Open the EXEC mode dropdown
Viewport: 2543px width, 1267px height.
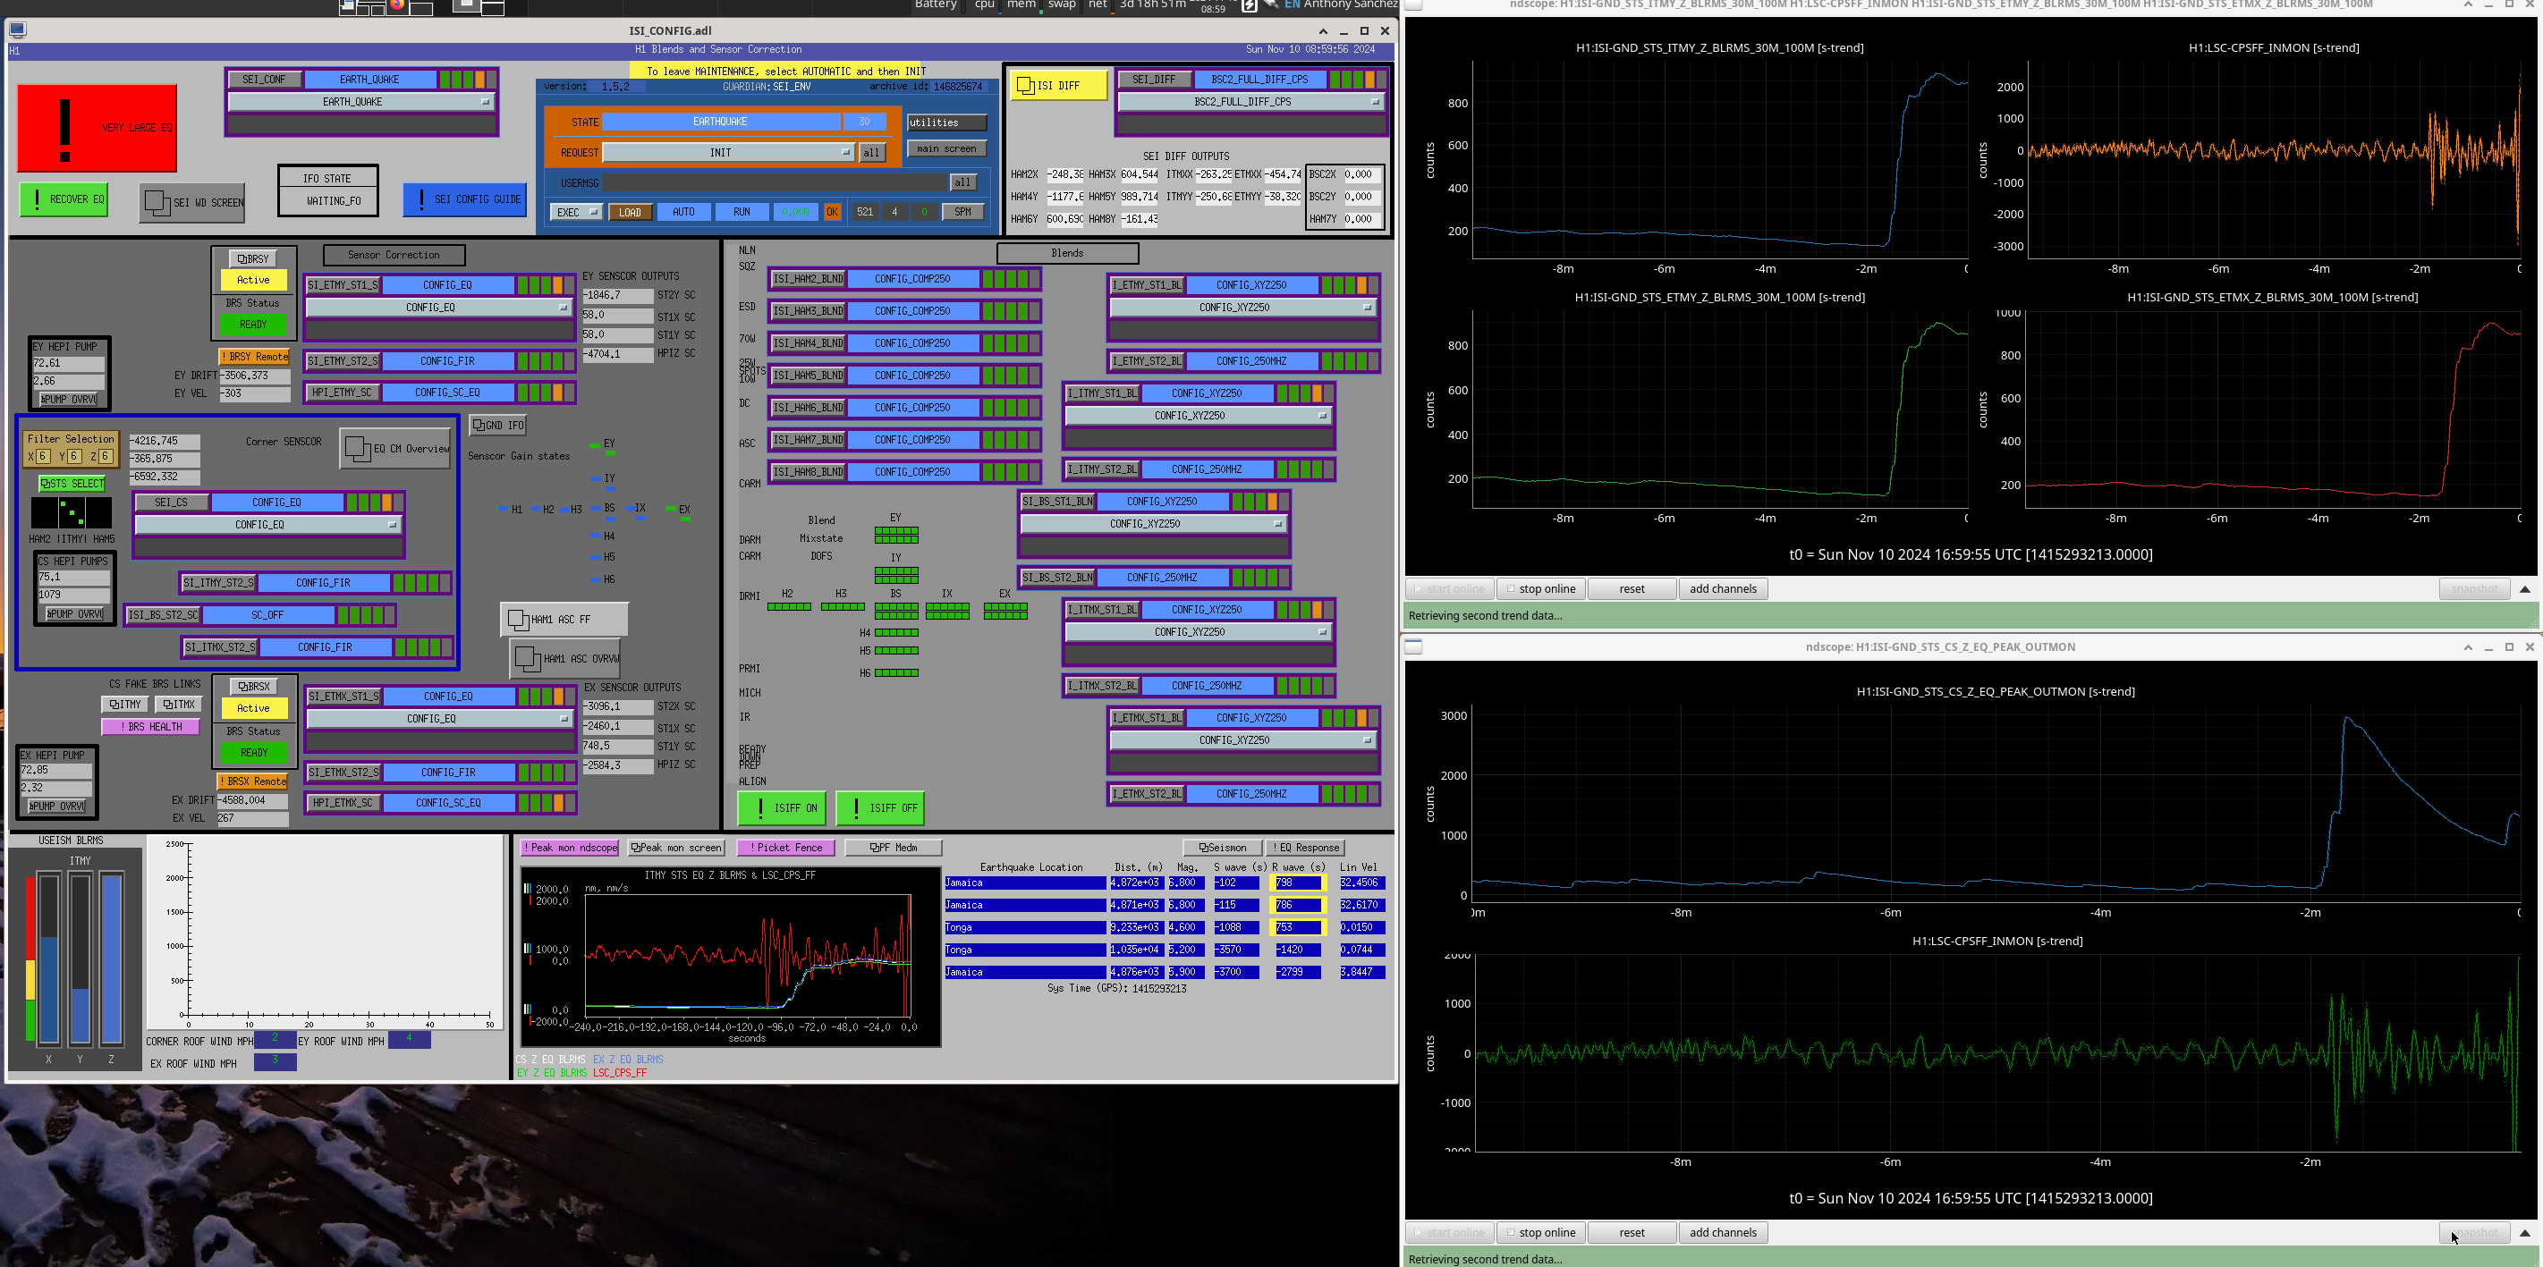(577, 212)
